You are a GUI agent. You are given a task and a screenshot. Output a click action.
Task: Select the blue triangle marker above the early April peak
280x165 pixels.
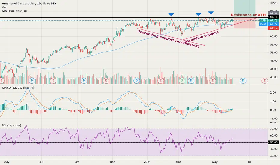pos(198,14)
